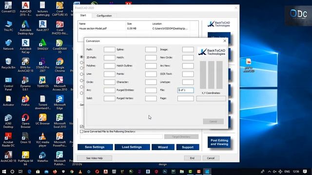The width and height of the screenshot is (312, 175).
Task: Switch to the Start tab
Action: pyautogui.click(x=83, y=15)
